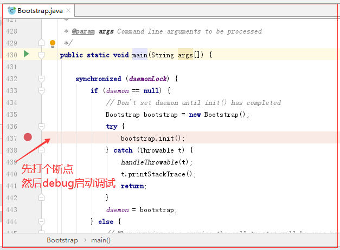Click line number 435 in the gutter
The height and width of the screenshot is (250, 340).
11,115
